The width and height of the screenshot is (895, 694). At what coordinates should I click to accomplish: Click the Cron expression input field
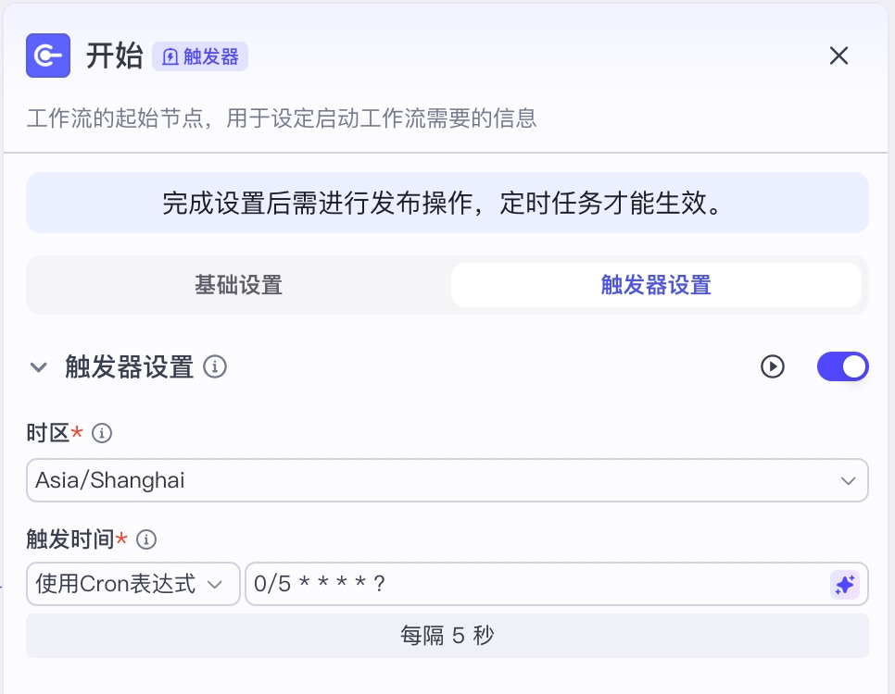(x=536, y=584)
